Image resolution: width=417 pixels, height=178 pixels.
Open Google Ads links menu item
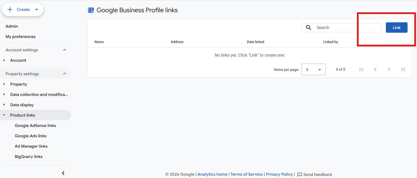31,136
